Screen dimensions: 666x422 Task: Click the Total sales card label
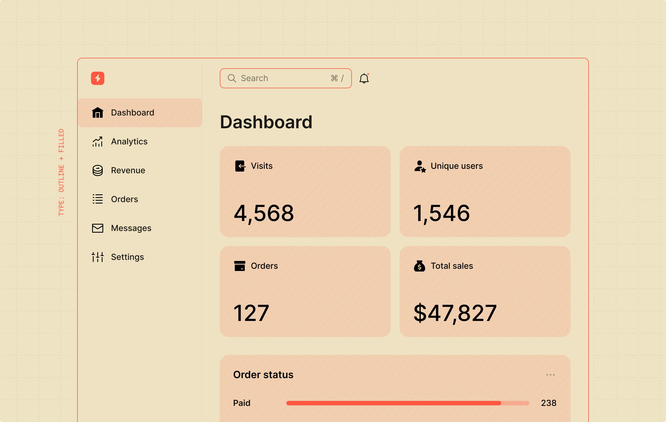coord(452,266)
